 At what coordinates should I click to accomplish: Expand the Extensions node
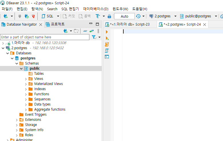click(17, 120)
